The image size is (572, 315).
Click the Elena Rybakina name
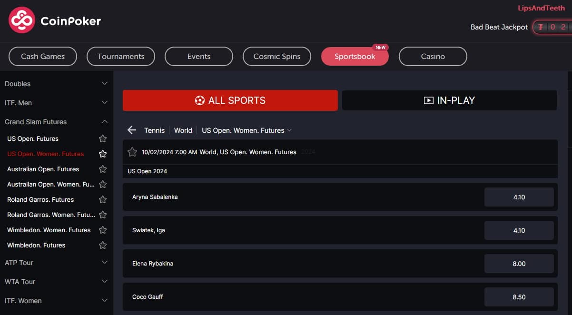coord(153,264)
